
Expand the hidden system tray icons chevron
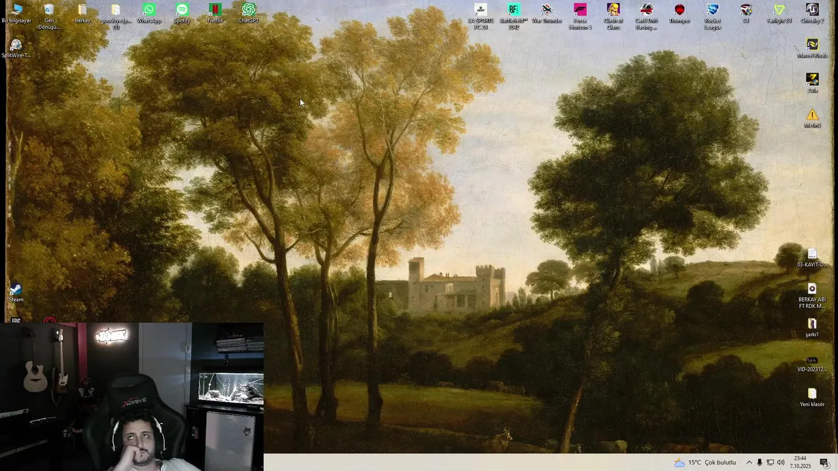749,462
